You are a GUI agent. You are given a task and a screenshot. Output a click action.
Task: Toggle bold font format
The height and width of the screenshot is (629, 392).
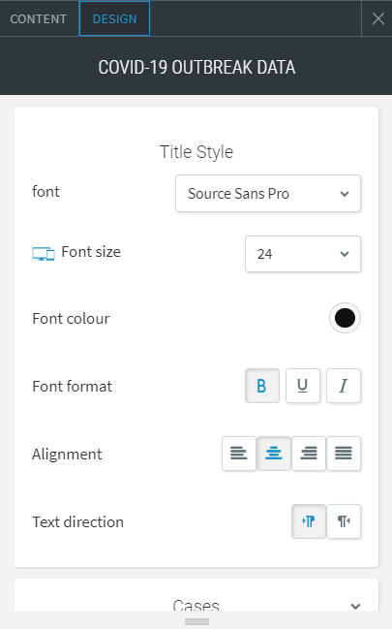[x=262, y=386]
